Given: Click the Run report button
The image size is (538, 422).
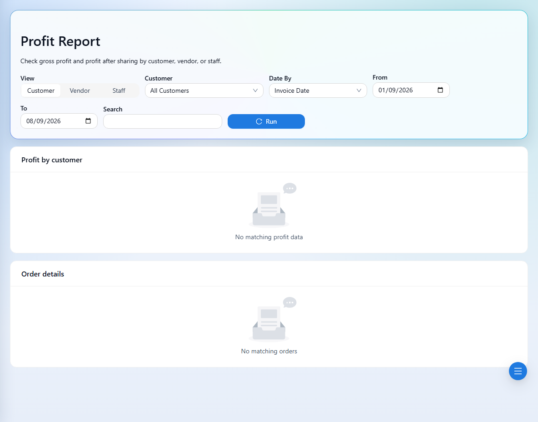Looking at the screenshot, I should (266, 121).
